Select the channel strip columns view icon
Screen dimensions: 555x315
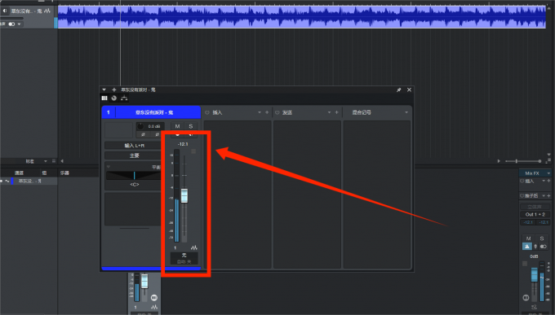104,98
